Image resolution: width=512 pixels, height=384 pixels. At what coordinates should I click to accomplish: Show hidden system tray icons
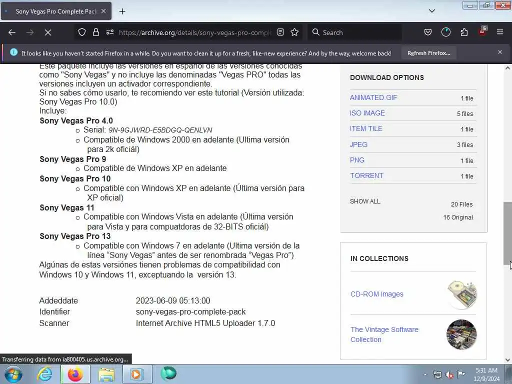425,375
